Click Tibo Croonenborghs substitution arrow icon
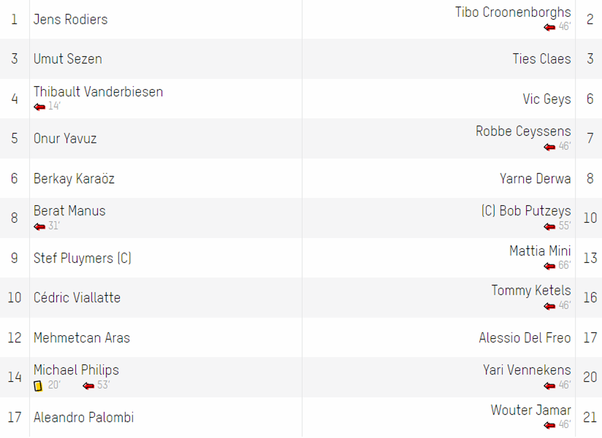The width and height of the screenshot is (602, 438). coord(550,27)
